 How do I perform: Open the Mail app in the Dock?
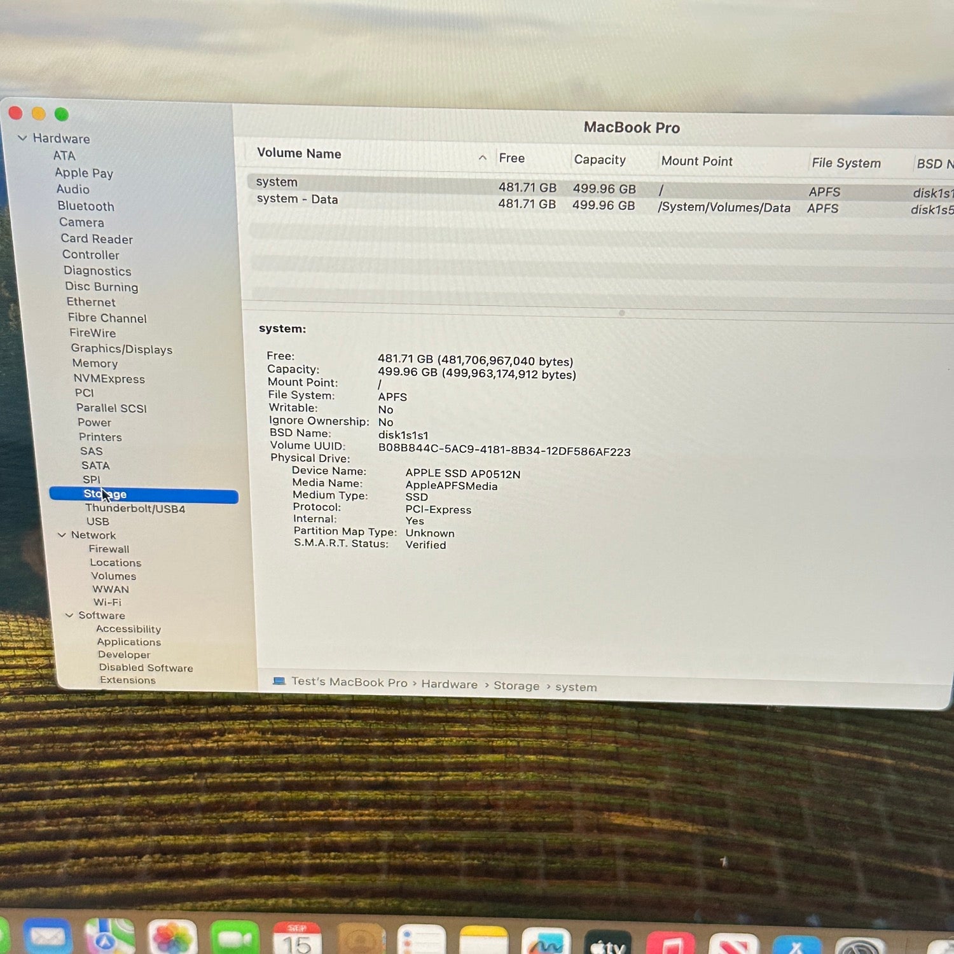click(x=48, y=939)
